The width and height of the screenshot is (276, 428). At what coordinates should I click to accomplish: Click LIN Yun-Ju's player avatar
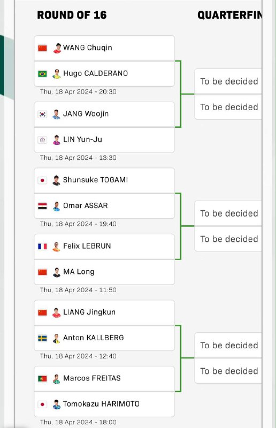[57, 140]
